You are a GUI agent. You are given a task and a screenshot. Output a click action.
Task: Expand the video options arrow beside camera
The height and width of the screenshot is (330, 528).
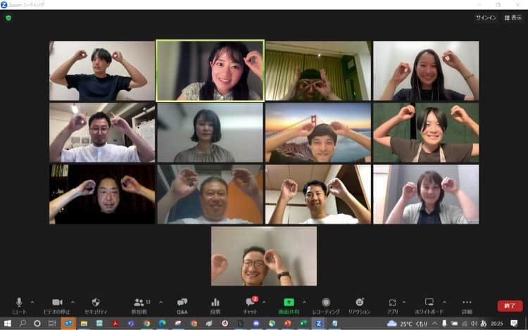[73, 302]
